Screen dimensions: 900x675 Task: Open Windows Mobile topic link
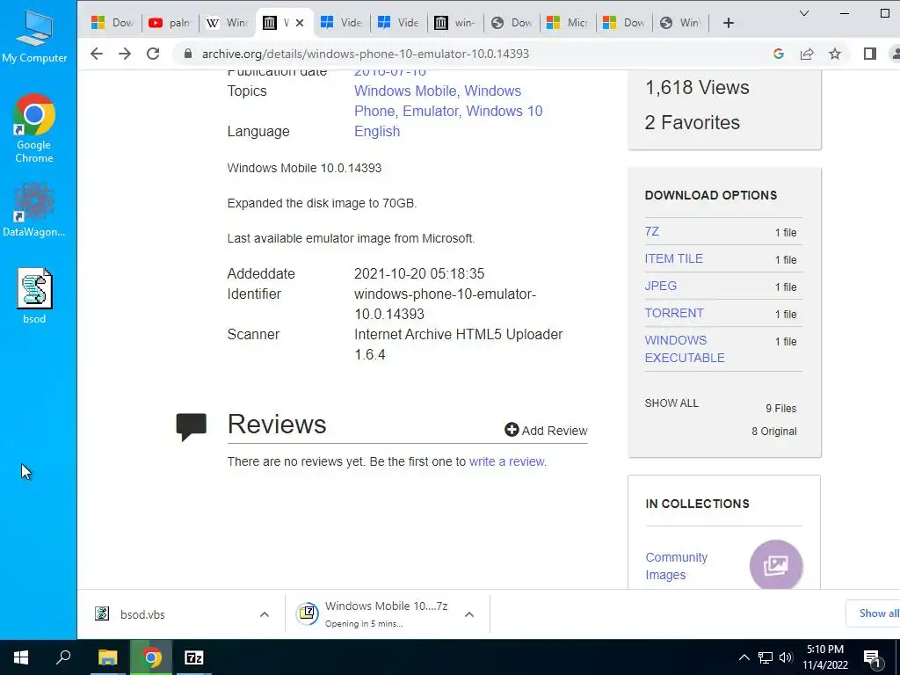[405, 91]
